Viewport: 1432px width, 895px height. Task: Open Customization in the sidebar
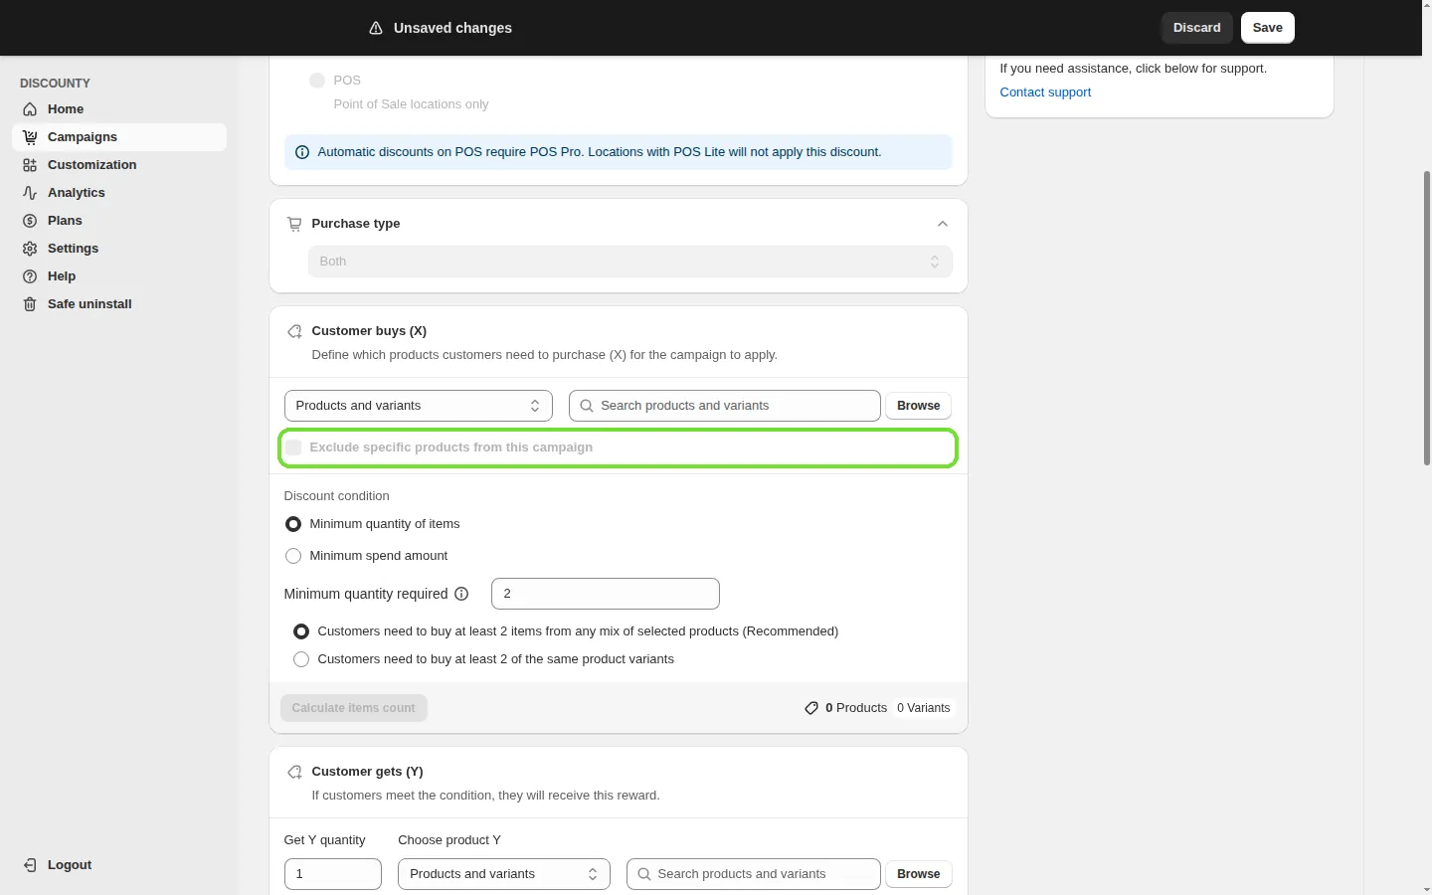[119, 165]
